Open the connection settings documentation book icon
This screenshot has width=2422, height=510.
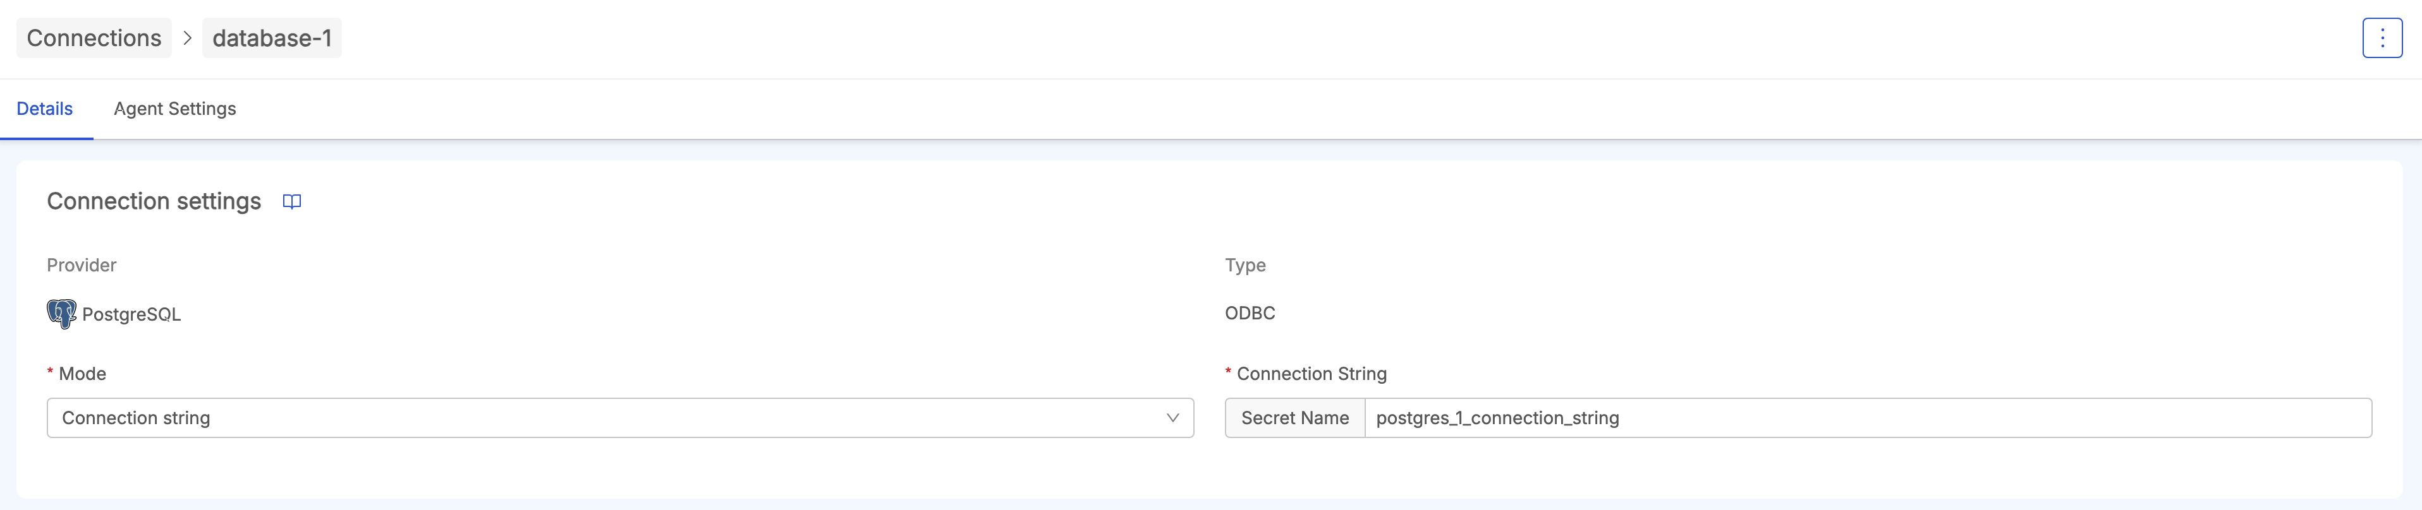pos(291,202)
